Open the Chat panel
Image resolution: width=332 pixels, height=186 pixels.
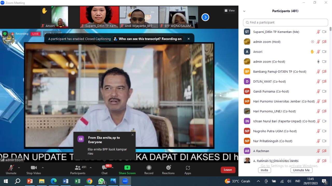(104, 170)
